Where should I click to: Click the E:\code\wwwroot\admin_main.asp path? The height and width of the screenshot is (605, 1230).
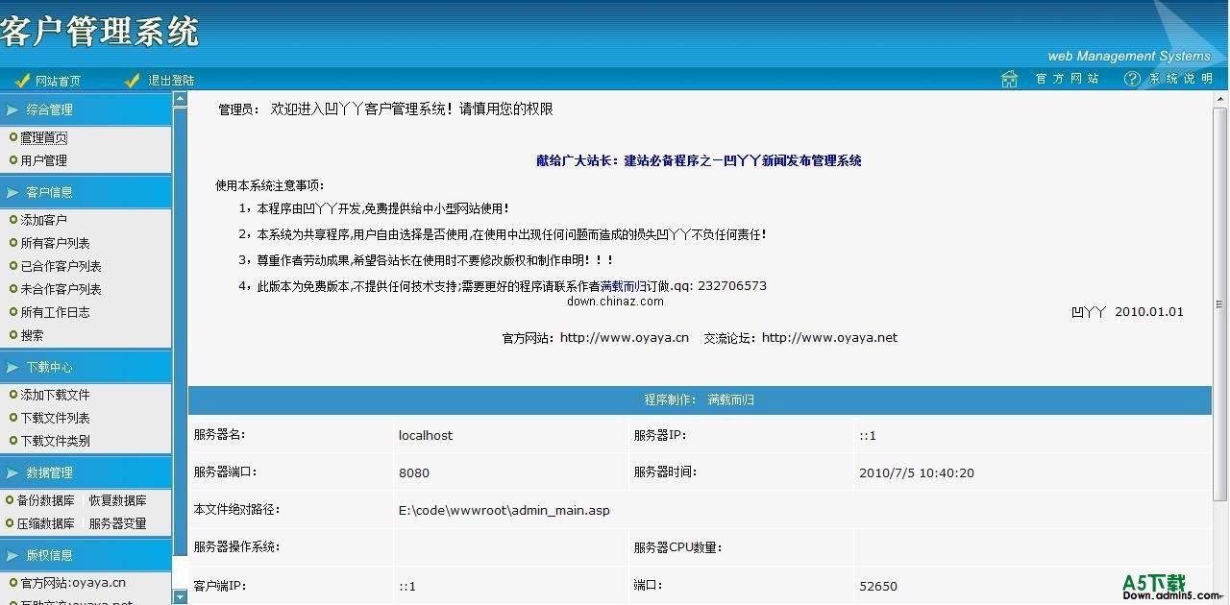point(504,510)
